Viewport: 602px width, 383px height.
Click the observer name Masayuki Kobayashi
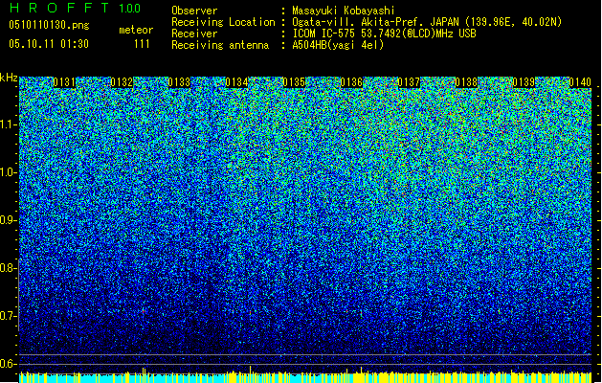344,11
